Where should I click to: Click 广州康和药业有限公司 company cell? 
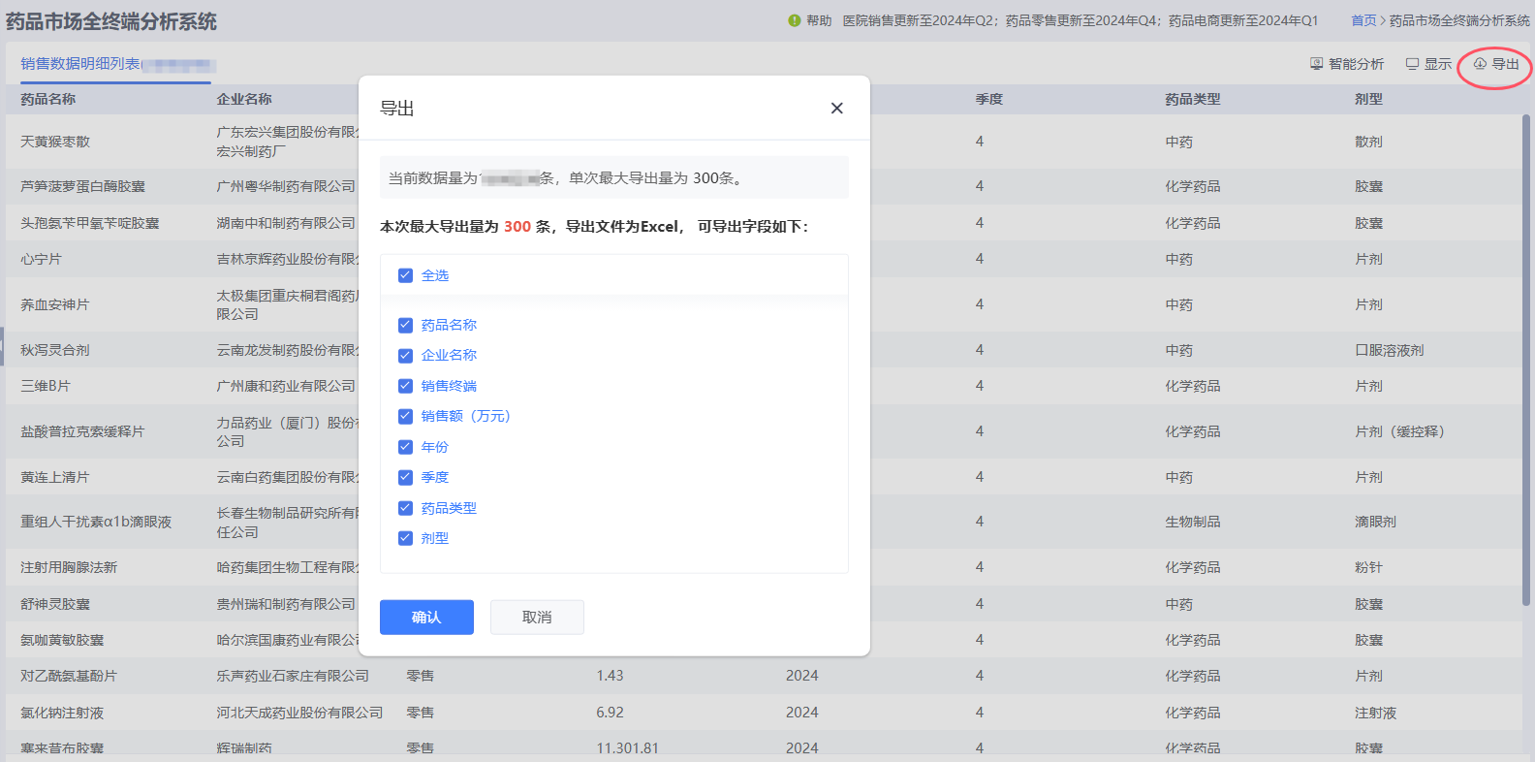pos(286,386)
